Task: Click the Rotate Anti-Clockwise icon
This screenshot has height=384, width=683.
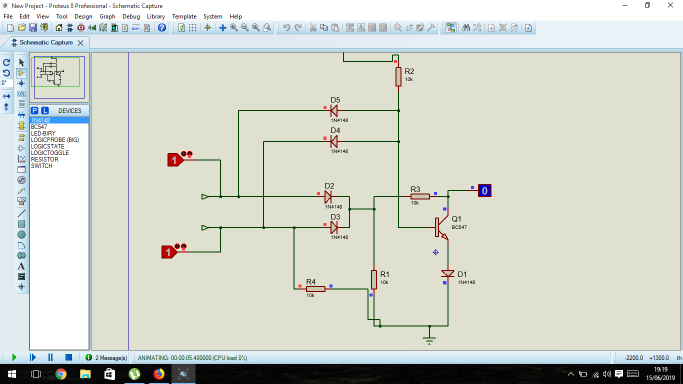Action: [x=6, y=73]
